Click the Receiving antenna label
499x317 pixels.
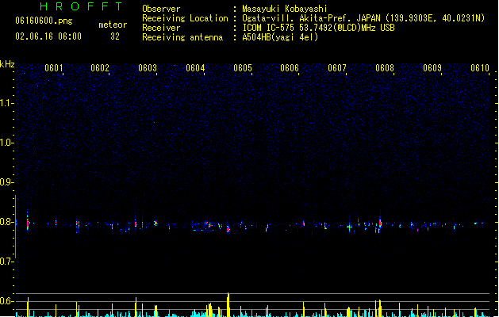[182, 37]
